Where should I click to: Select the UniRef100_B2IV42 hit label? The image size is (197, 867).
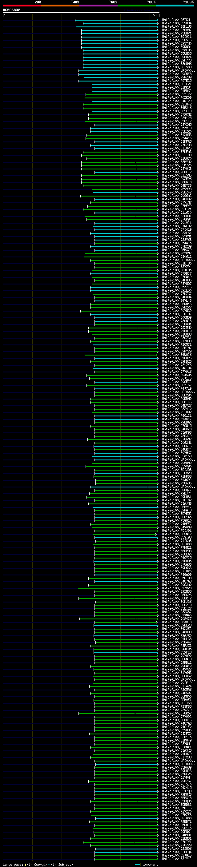pyautogui.click(x=176, y=859)
